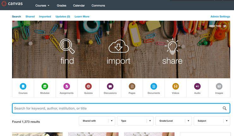Choose the Images filter icon
Viewport: 234px width, 136px height.
click(219, 86)
